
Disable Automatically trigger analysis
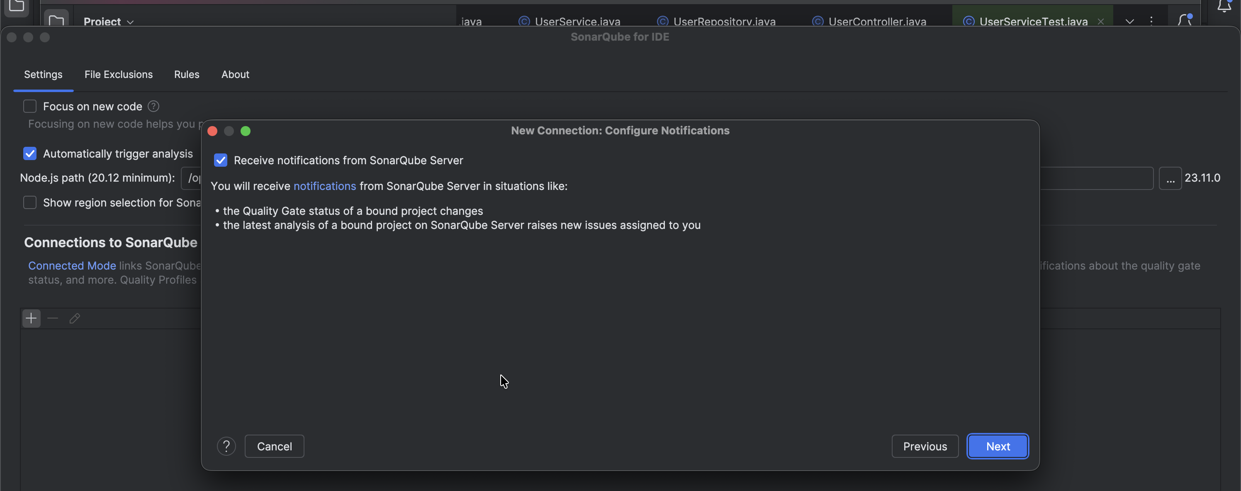click(30, 154)
